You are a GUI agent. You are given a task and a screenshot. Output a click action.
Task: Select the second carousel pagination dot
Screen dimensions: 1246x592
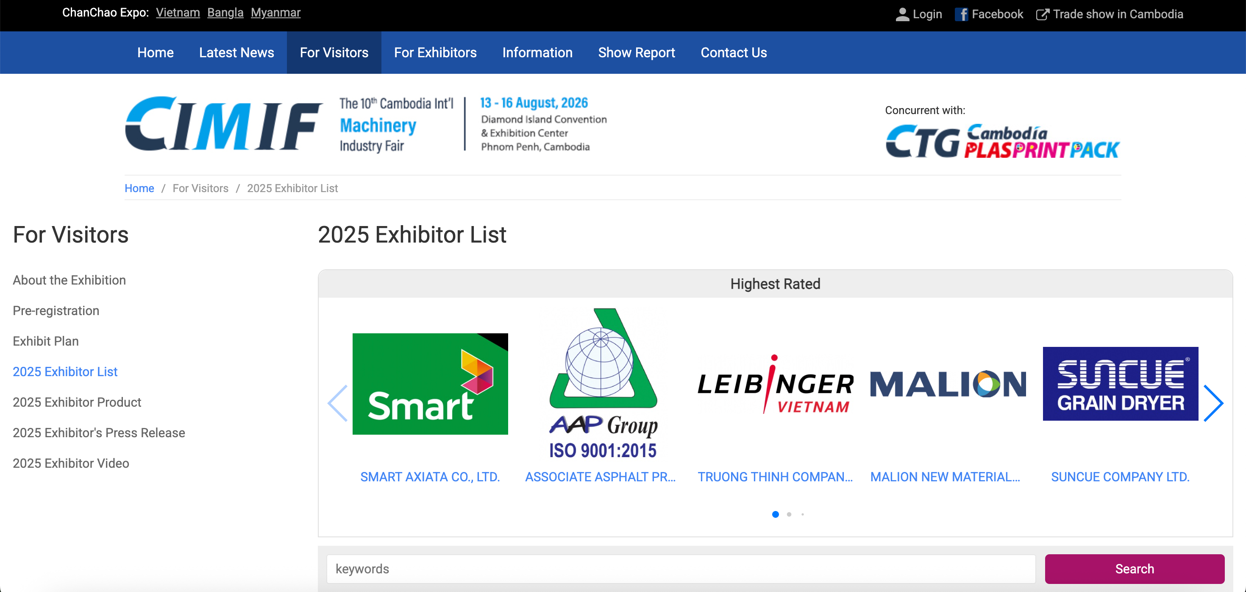pos(789,514)
